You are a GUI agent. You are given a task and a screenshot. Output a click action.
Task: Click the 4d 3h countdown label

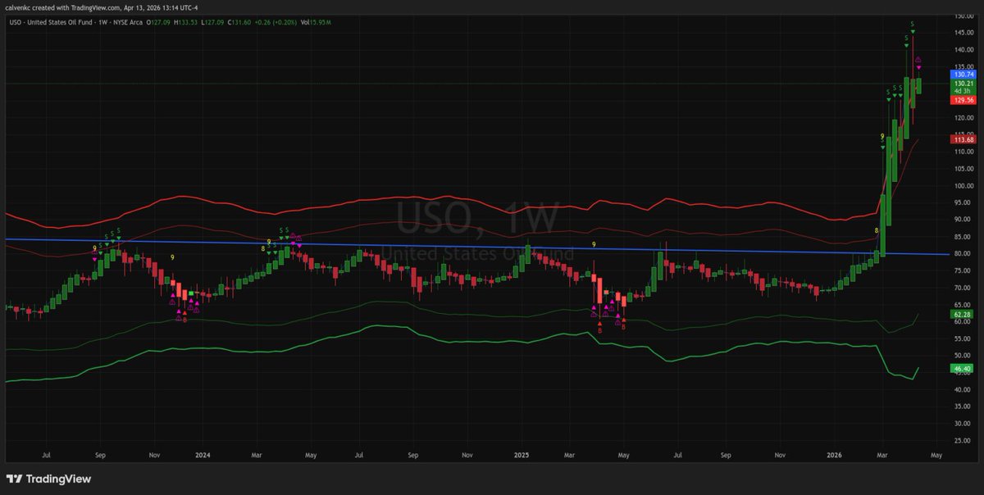tap(961, 90)
